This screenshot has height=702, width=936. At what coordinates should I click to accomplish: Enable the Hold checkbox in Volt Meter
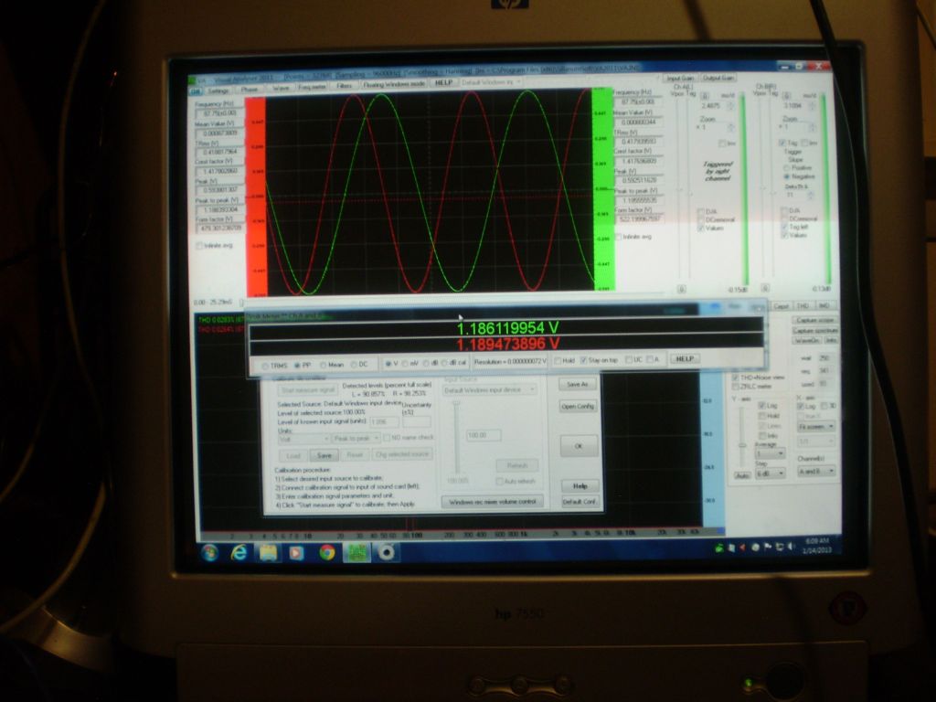557,360
